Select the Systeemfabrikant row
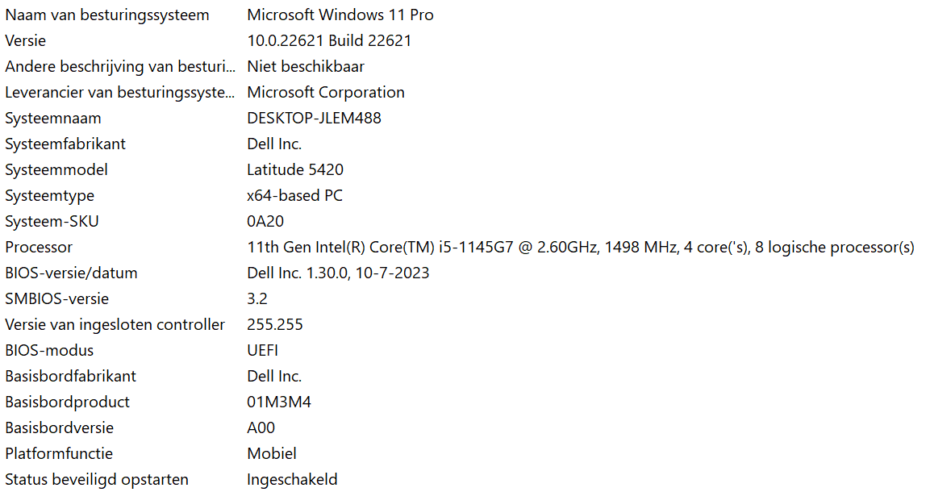 [x=465, y=144]
